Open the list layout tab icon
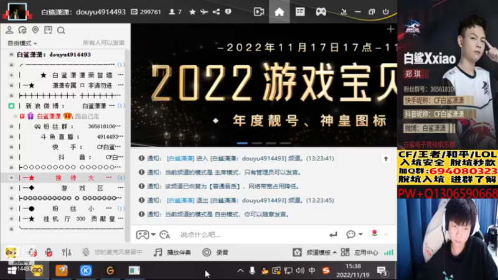 pos(300,12)
